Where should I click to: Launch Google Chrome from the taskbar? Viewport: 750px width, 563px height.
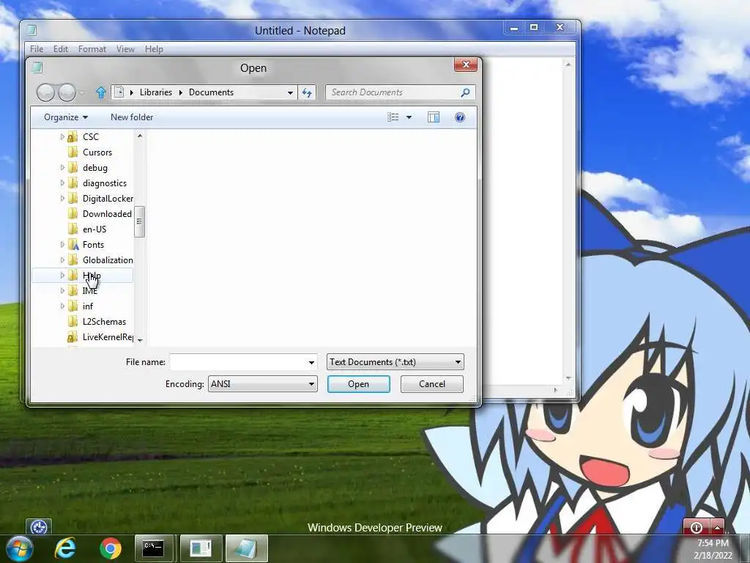(111, 548)
